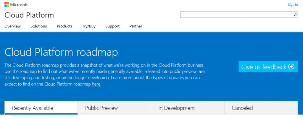The image size is (303, 119).
Task: Click the Cloud Platform roadmap heading
Action: point(61,52)
